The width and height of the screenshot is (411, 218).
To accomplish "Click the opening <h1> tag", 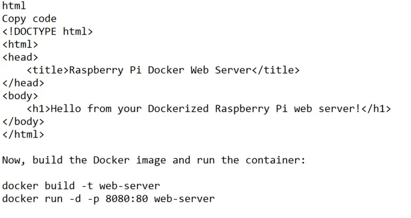I will pos(39,109).
